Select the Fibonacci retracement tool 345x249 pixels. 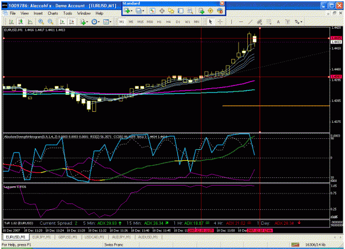pos(269,21)
